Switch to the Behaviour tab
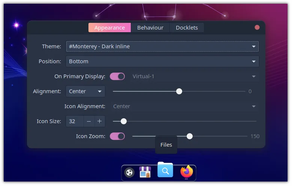Image resolution: width=292 pixels, height=186 pixels. (150, 28)
